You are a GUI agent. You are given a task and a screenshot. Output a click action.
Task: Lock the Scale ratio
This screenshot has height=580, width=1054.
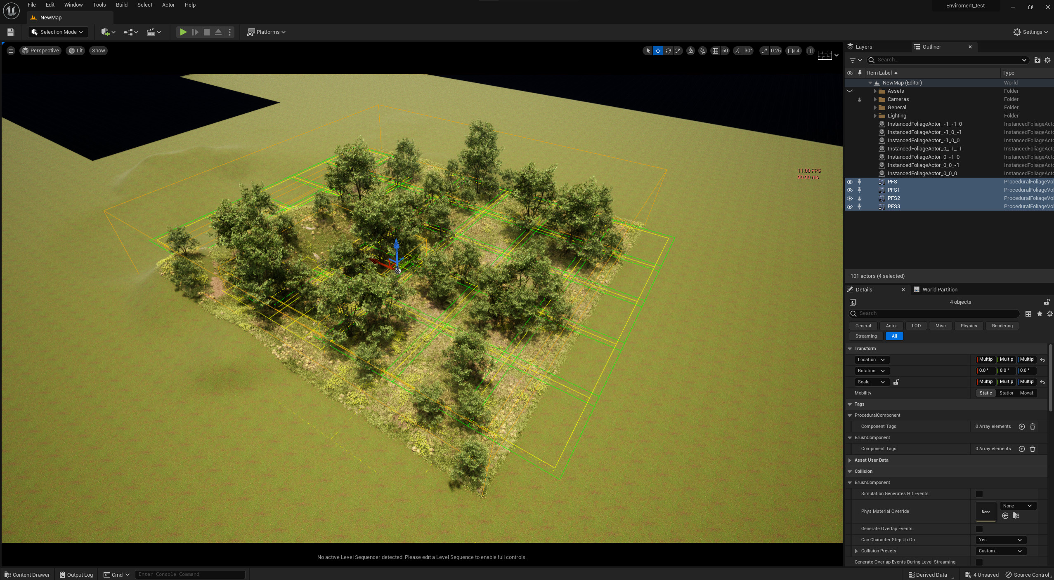click(896, 382)
